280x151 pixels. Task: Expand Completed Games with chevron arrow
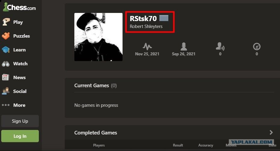271,132
